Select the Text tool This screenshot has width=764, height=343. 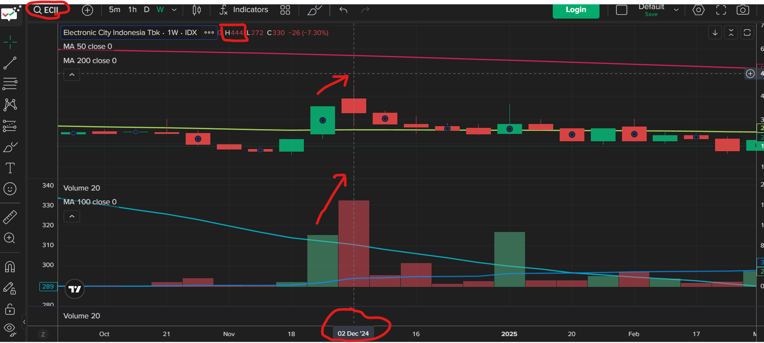tap(10, 168)
